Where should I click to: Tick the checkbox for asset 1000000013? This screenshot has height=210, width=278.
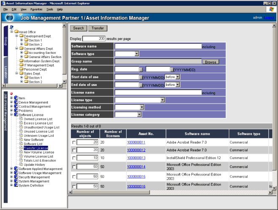74,158
